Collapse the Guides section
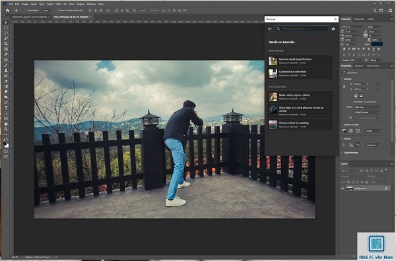396x261 pixels. (x=342, y=138)
